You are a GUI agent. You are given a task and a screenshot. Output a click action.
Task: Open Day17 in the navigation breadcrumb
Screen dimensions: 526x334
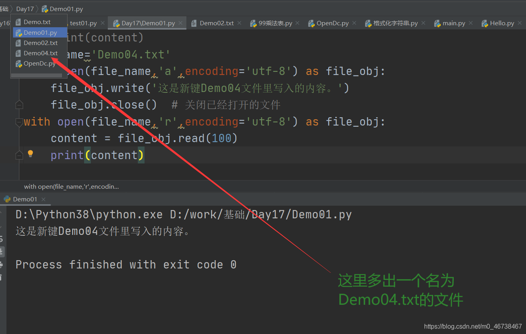coord(25,9)
